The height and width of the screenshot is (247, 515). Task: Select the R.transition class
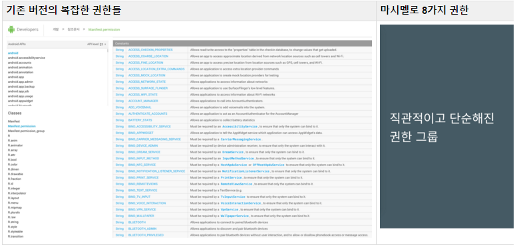click(15, 236)
